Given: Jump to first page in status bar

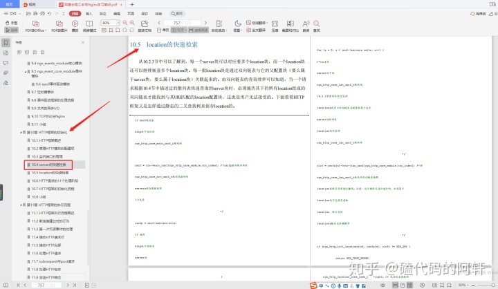Looking at the screenshot, I should coord(19,285).
